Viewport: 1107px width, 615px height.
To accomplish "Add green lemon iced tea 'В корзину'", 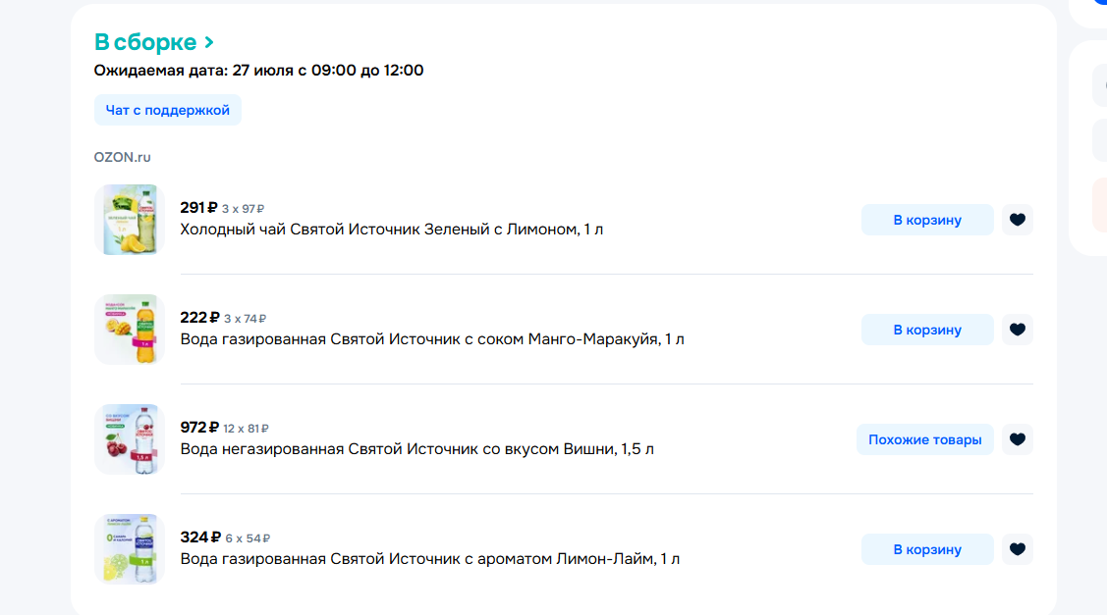I will [x=927, y=220].
